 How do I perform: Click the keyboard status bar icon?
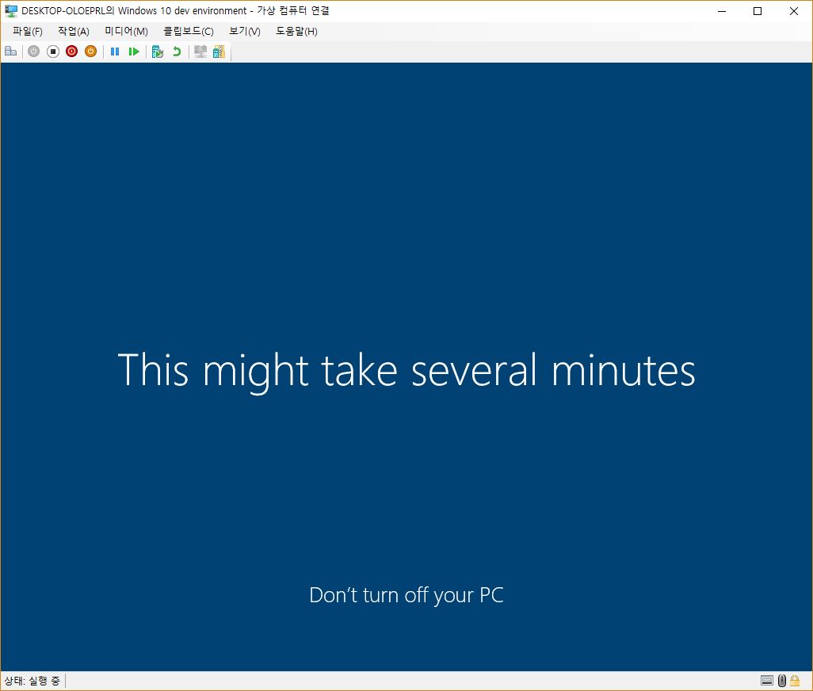coord(767,681)
